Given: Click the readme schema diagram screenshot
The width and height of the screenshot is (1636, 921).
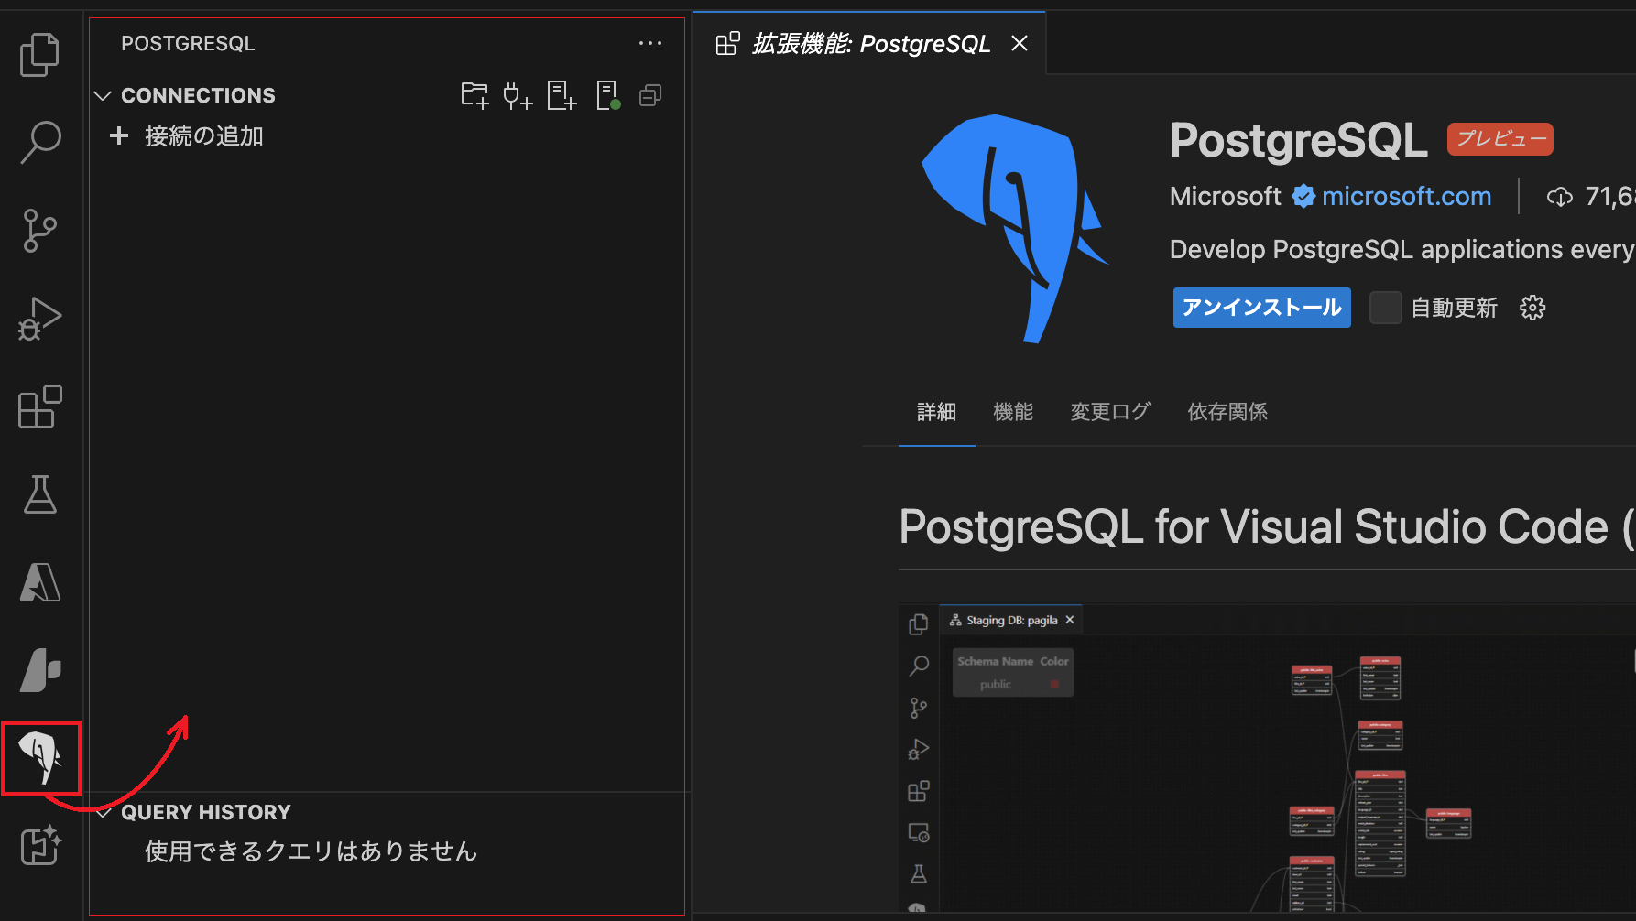Looking at the screenshot, I should (x=1267, y=758).
